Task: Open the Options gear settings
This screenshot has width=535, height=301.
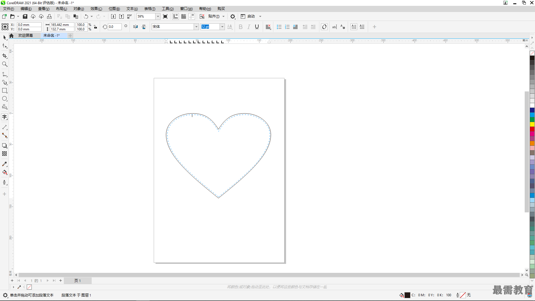Action: click(233, 16)
